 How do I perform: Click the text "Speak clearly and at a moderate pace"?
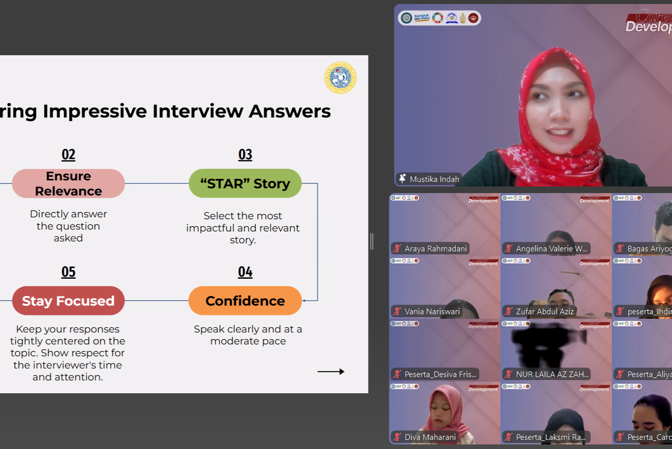click(248, 335)
